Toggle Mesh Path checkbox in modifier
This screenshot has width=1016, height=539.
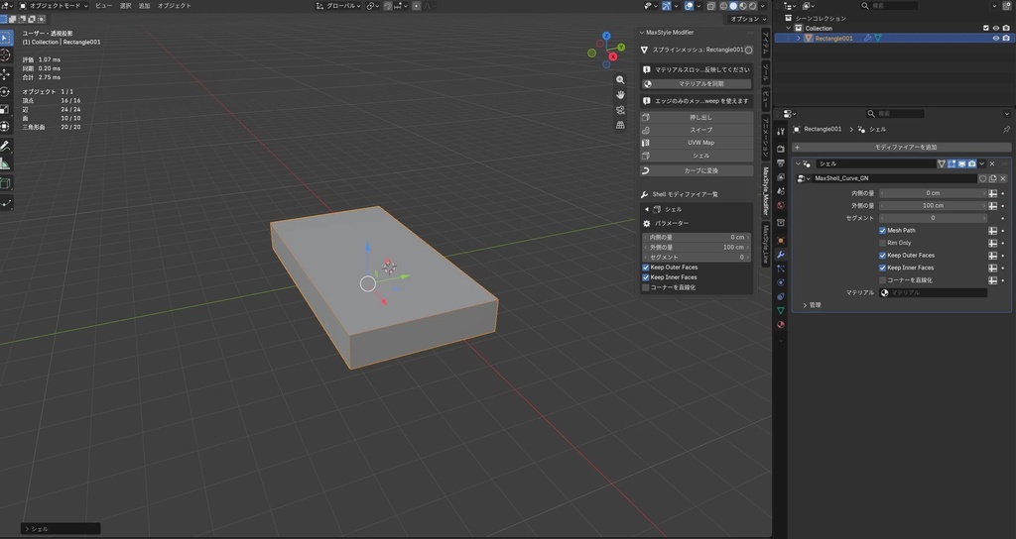[x=882, y=230]
